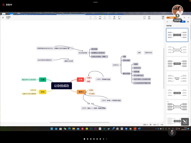Click the vertical canvas scrollbar
Screen dimensions: 191x143
coord(164,68)
